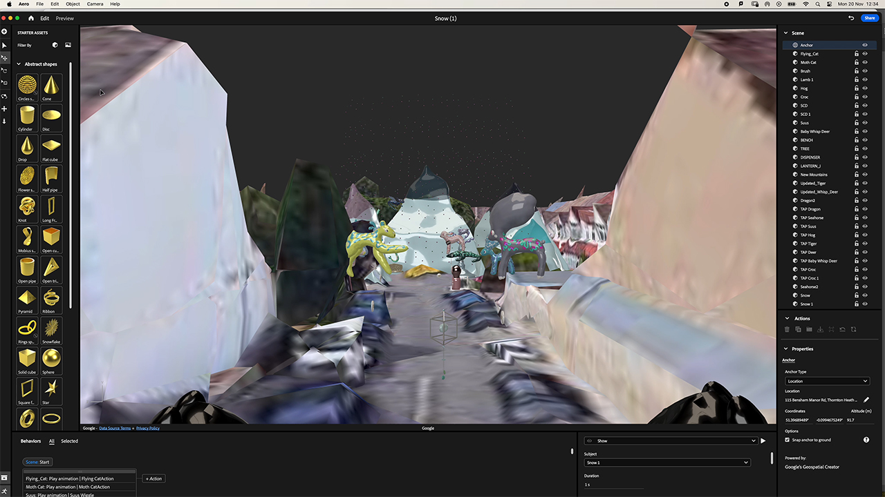Image resolution: width=885 pixels, height=497 pixels.
Task: Open Data Source Terms link
Action: coord(115,428)
